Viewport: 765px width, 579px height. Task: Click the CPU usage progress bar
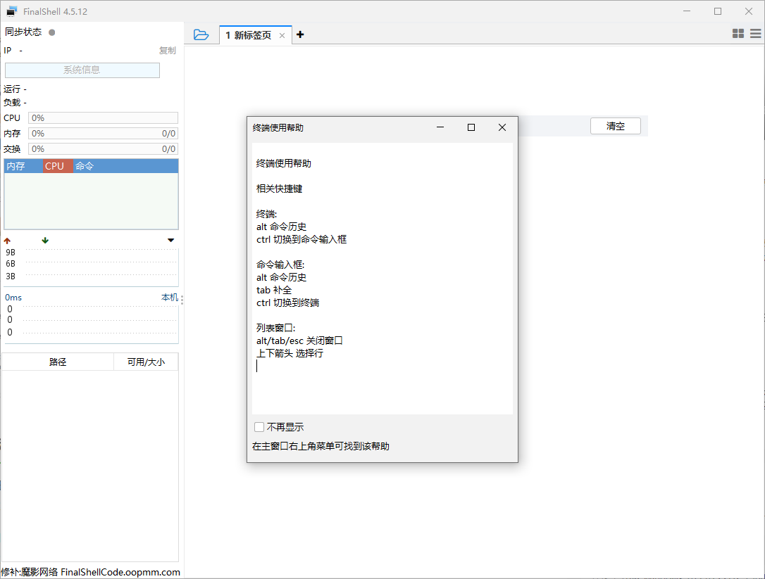pos(103,118)
